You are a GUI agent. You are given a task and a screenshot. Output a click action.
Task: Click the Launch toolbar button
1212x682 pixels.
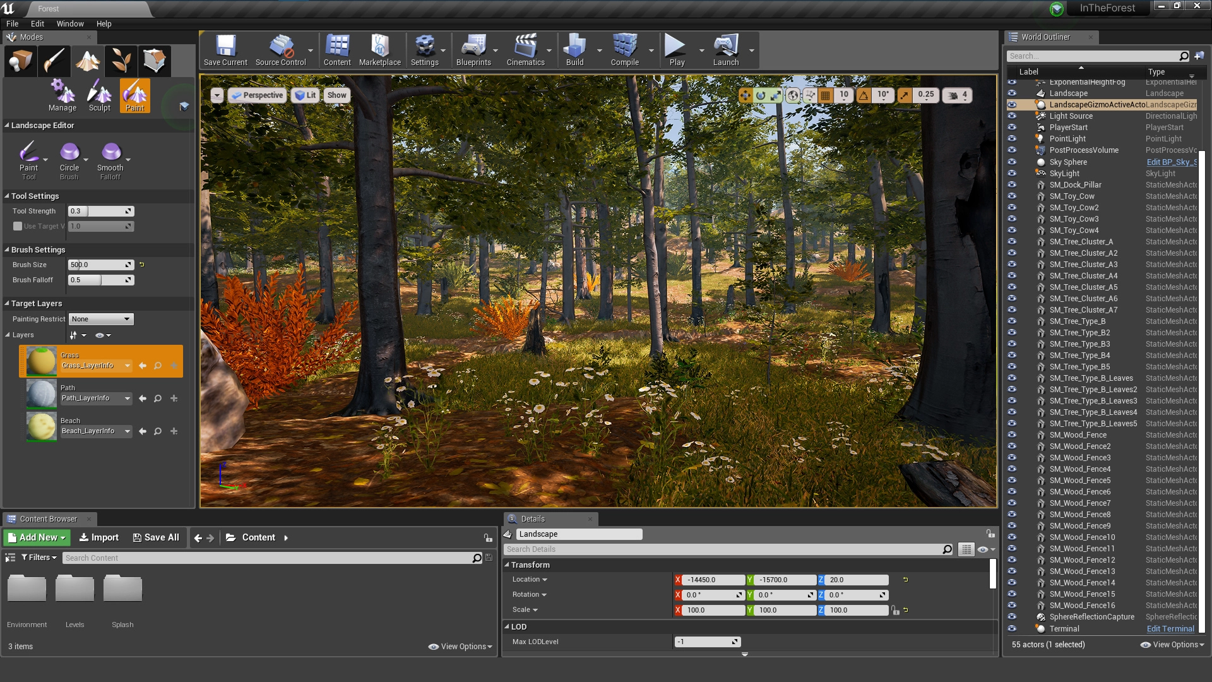point(726,51)
